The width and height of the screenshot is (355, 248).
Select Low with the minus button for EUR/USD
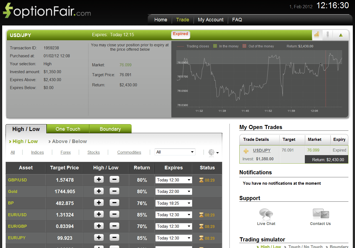coord(114,214)
